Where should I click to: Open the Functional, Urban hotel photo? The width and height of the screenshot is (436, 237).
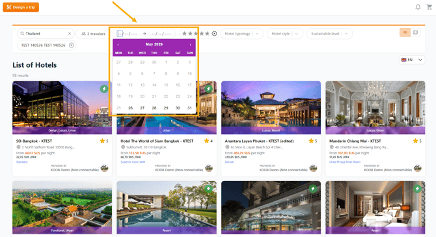62,207
